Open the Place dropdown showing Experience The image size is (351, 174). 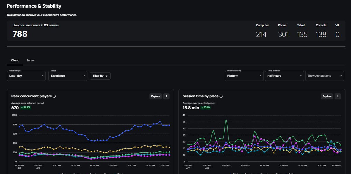point(68,75)
